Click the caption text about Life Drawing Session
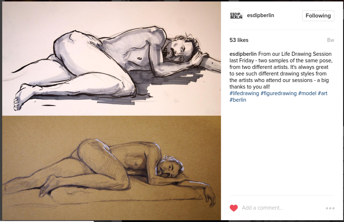This screenshot has width=344, height=222. [x=281, y=70]
